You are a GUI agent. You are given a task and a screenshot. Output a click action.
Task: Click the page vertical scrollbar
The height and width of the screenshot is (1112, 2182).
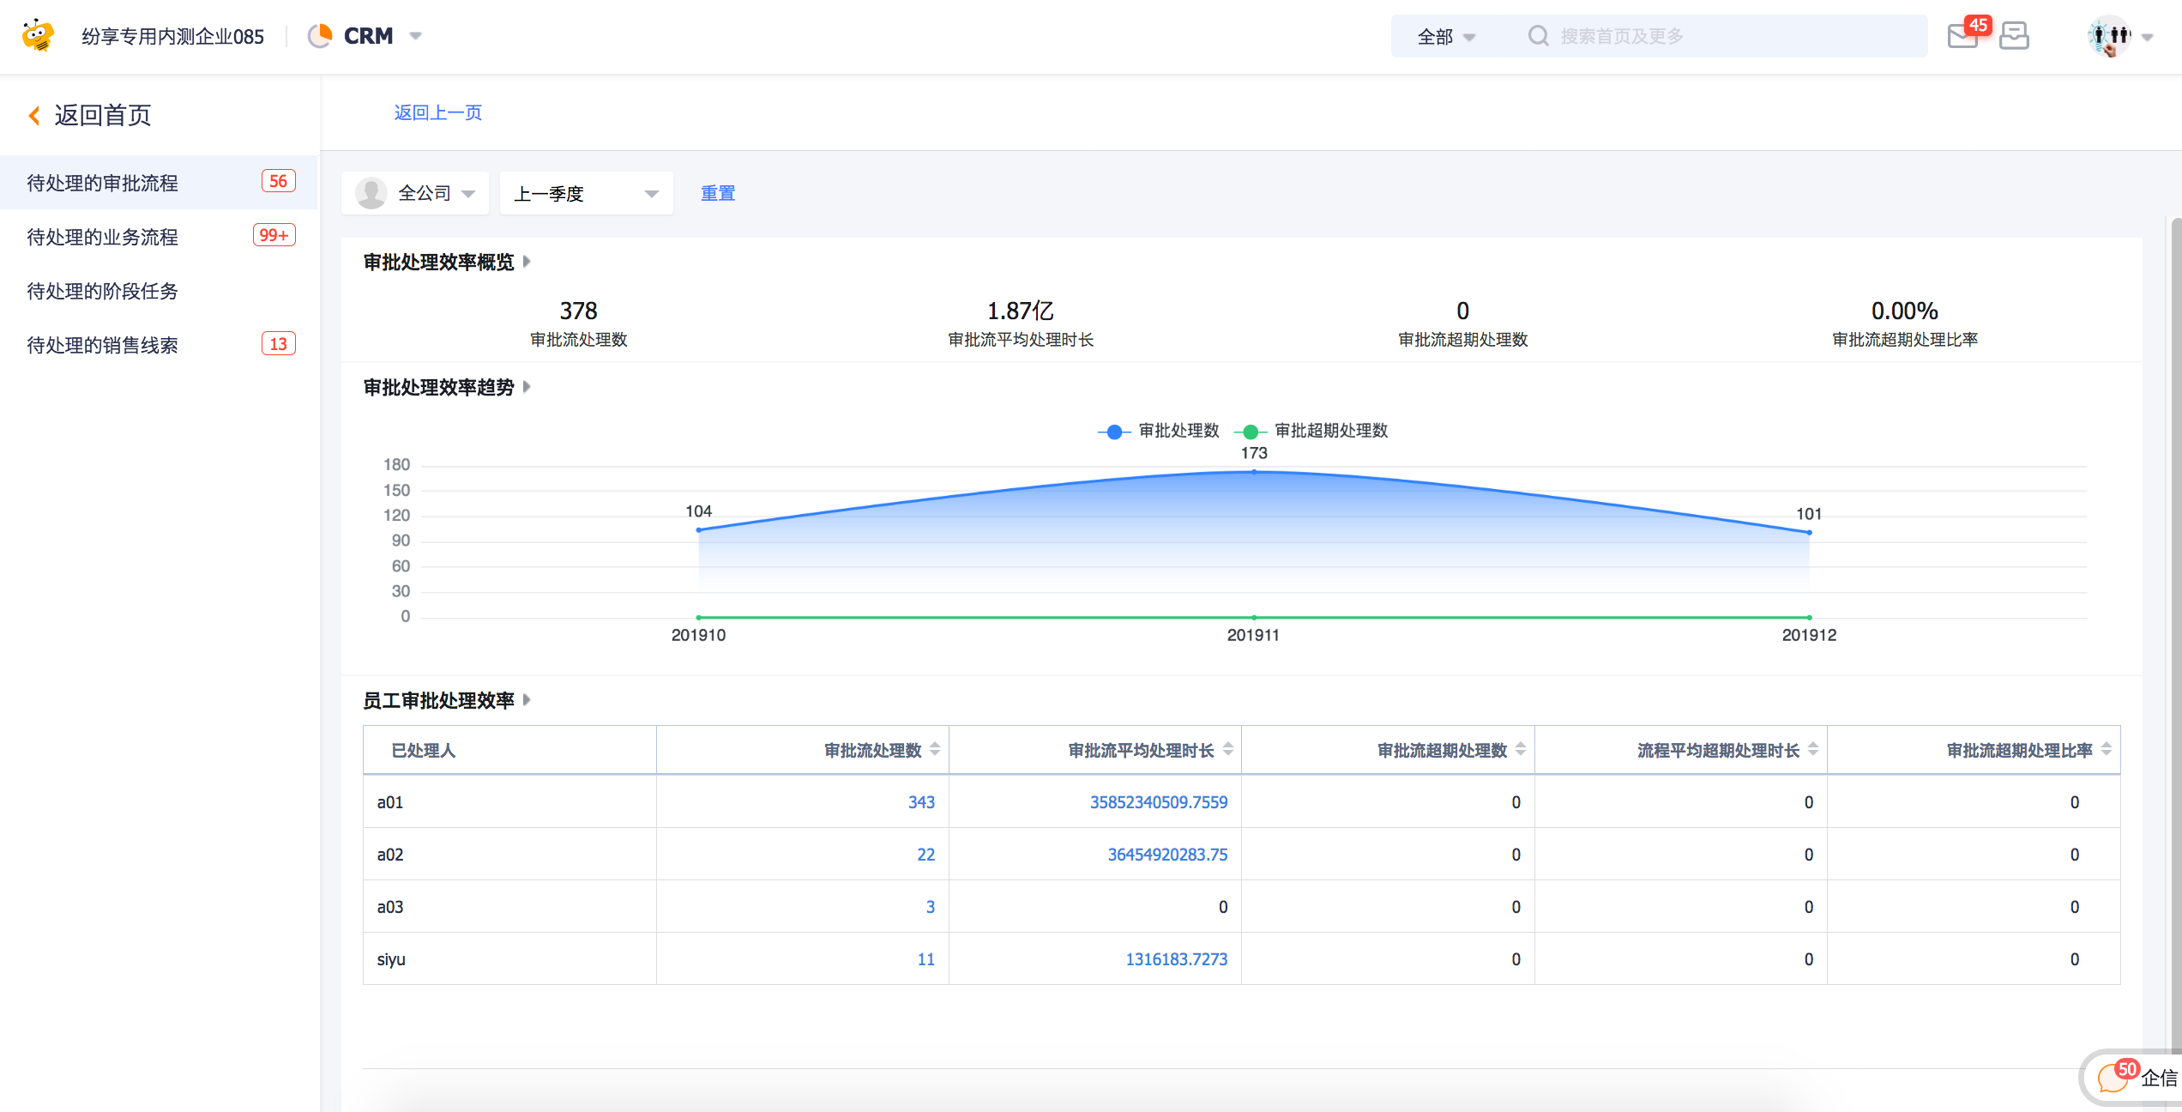coord(2176,635)
